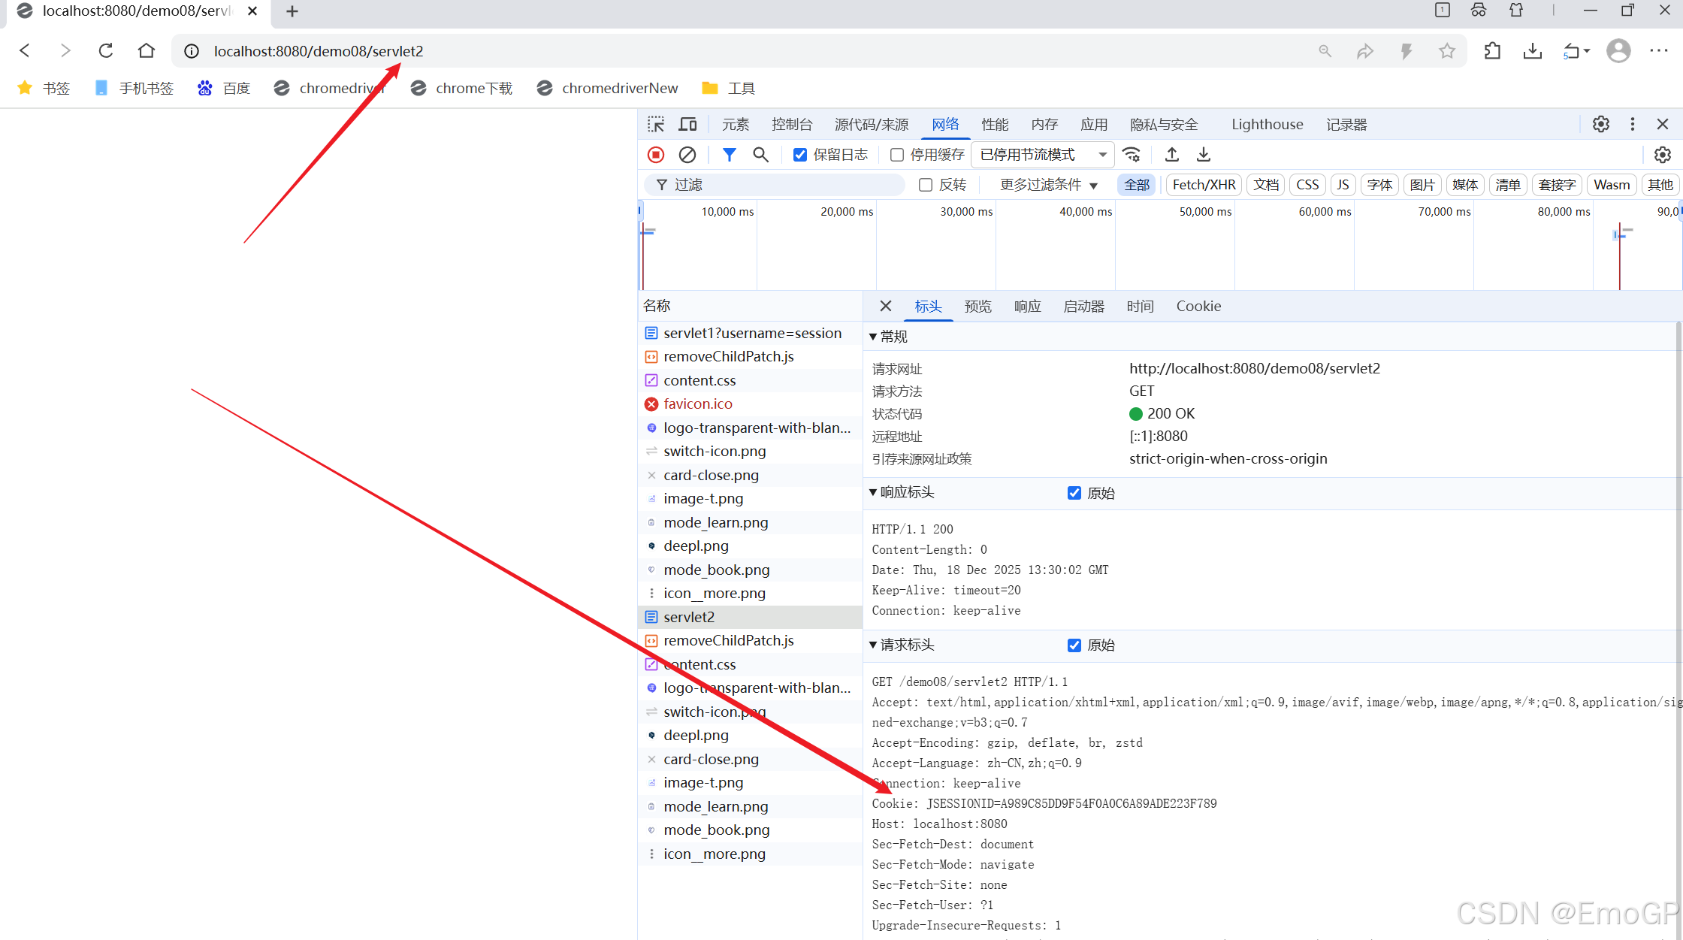Open the Cookie tab of the request

1198,307
